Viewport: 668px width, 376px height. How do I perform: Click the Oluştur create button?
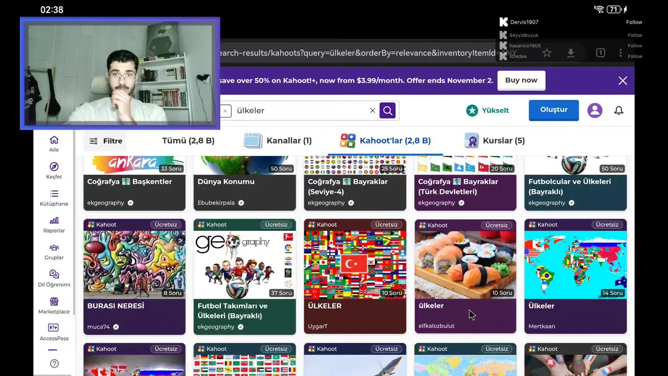tap(554, 110)
